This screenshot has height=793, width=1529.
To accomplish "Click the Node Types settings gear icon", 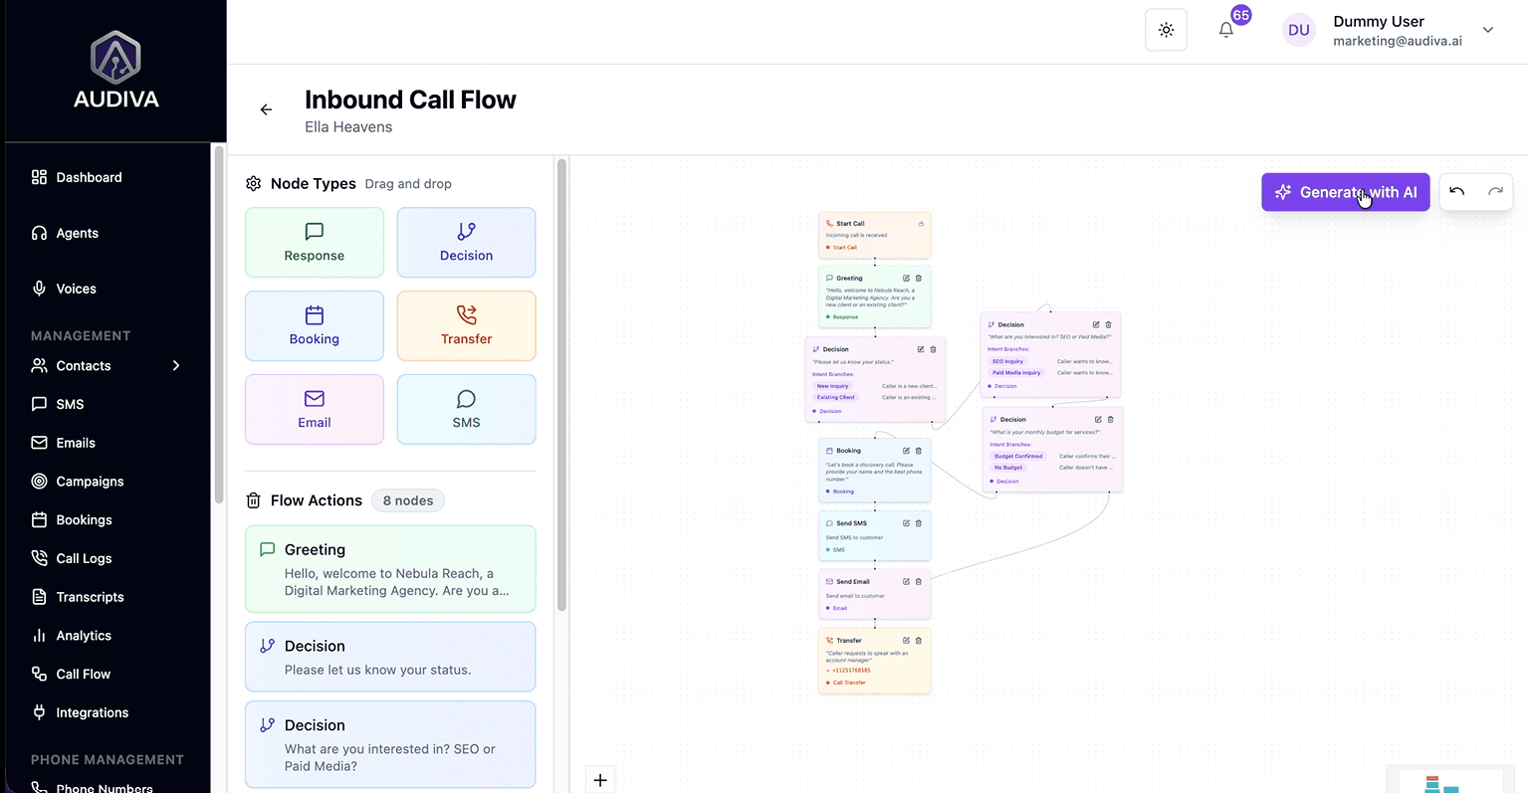I will point(253,184).
